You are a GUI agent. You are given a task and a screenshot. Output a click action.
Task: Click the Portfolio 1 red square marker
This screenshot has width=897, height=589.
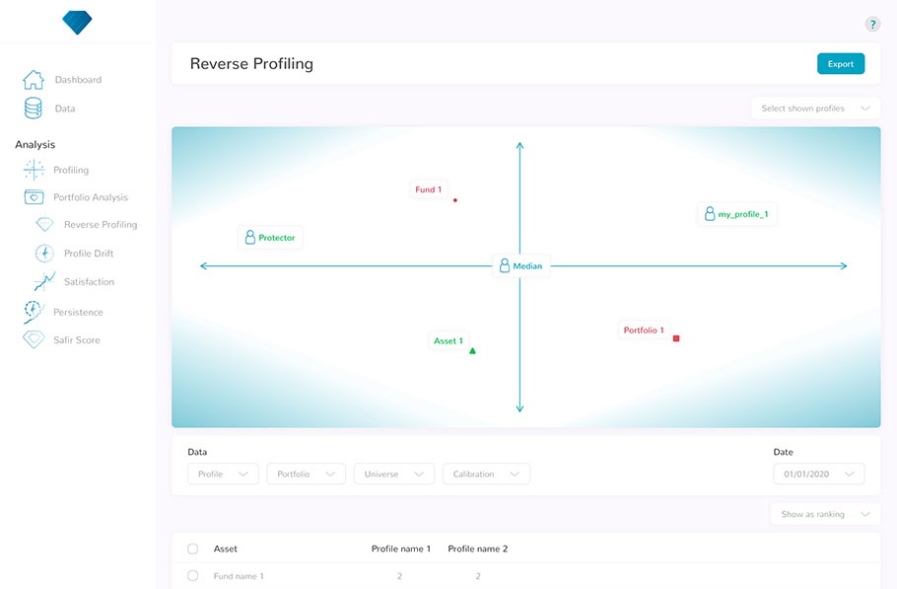[676, 338]
